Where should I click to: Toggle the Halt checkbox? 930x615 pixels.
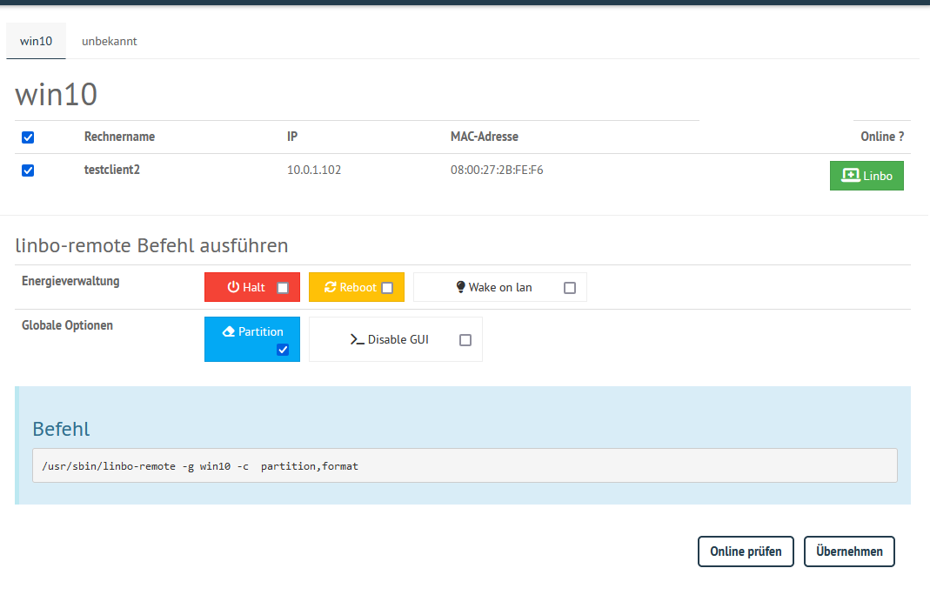click(x=283, y=288)
